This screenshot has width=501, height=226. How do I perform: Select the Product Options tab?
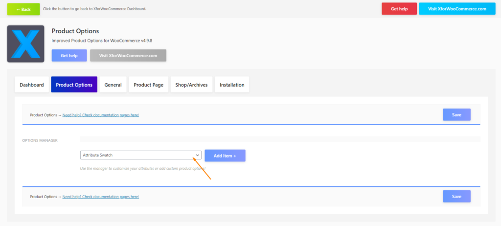tap(74, 85)
